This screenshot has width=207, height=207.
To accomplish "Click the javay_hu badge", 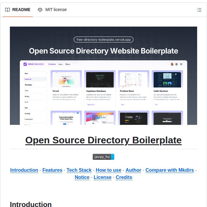I will [x=103, y=157].
